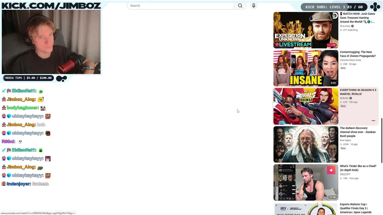Visit the Kiwi tapes channel
Viewport: 383px width, 215px height.
(345, 140)
